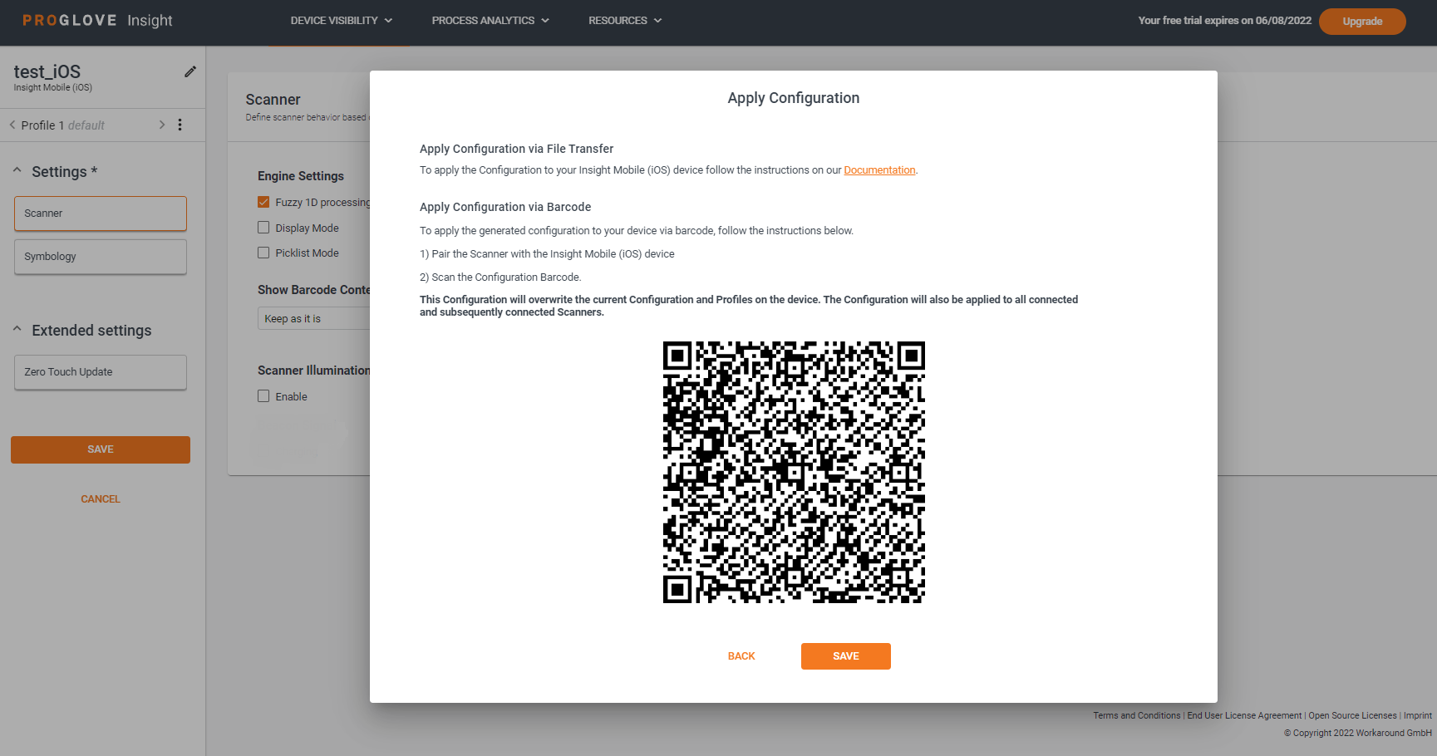Collapse the Extended settings section
Image resolution: width=1437 pixels, height=756 pixels.
pyautogui.click(x=17, y=329)
